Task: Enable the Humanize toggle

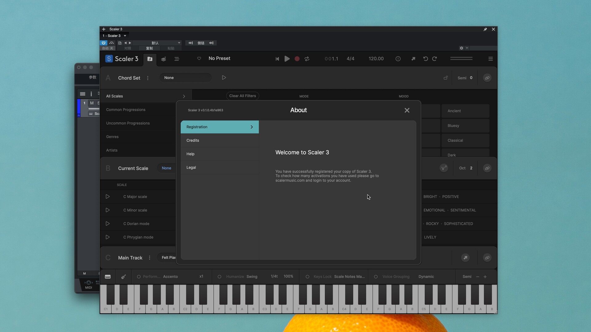Action: [219, 277]
